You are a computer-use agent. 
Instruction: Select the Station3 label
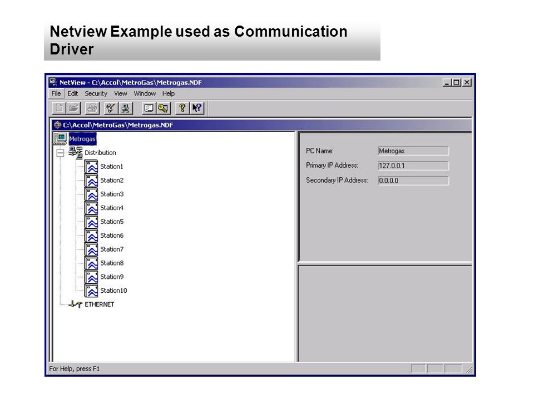coord(112,194)
